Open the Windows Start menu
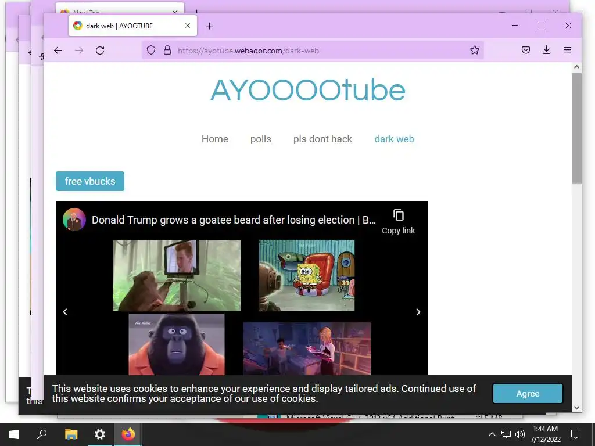The image size is (595, 446). click(14, 434)
